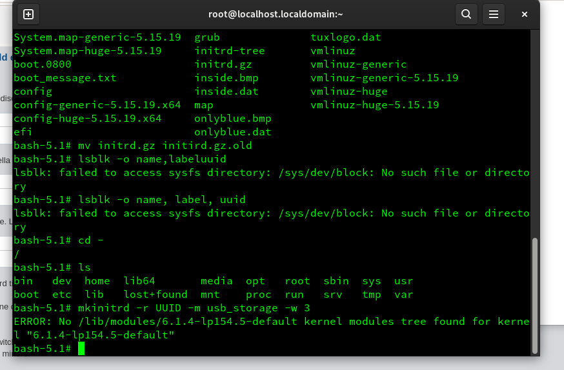Click the listing entry 'boot.0800'
564x370 pixels.
(43, 64)
